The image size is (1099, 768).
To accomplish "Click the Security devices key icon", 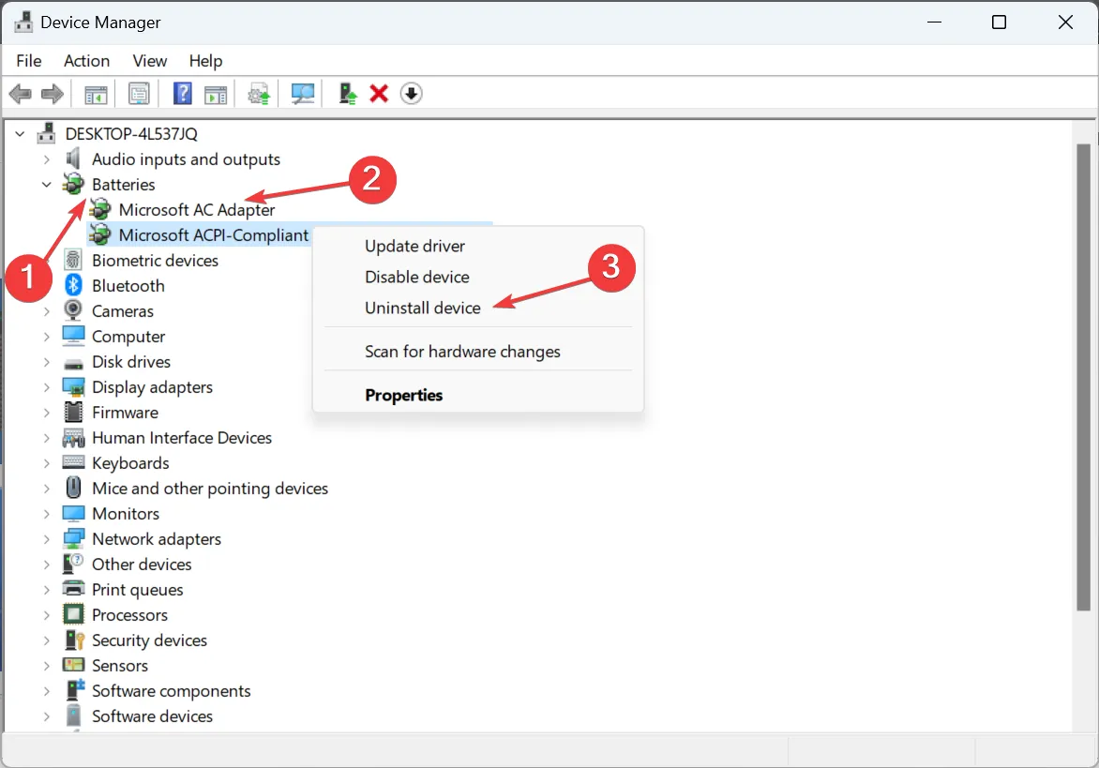I will point(74,640).
